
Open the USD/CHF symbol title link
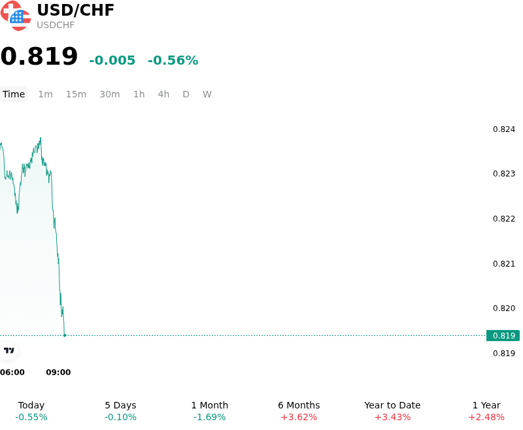[x=75, y=10]
